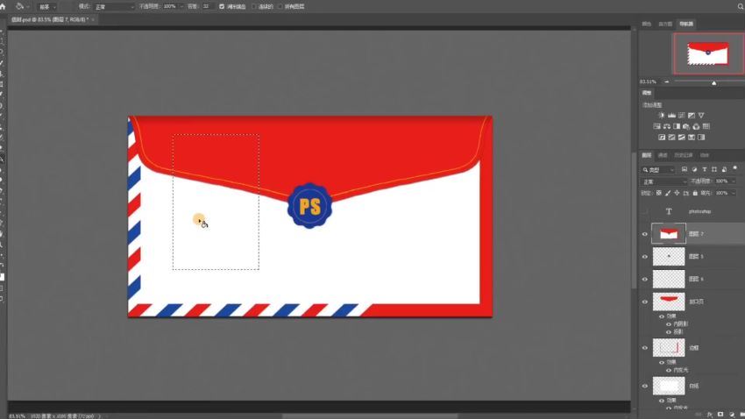The height and width of the screenshot is (419, 745).
Task: Open the 模式 blend mode dropdown in options bar
Action: click(115, 7)
